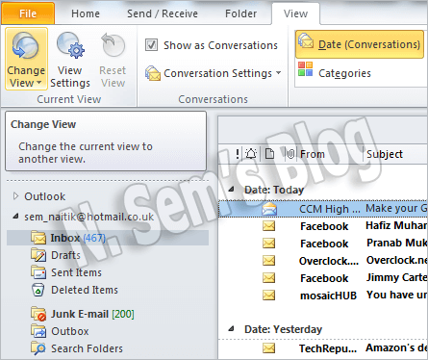Sort by Reminder bell column header
Screen dimensions: 428x360
click(x=251, y=154)
